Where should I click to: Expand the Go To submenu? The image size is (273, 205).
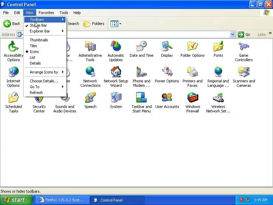coord(45,87)
